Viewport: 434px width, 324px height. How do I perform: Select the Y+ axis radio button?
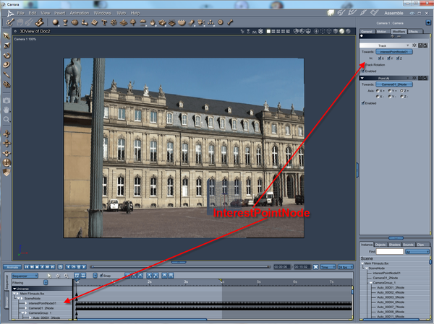click(390, 91)
